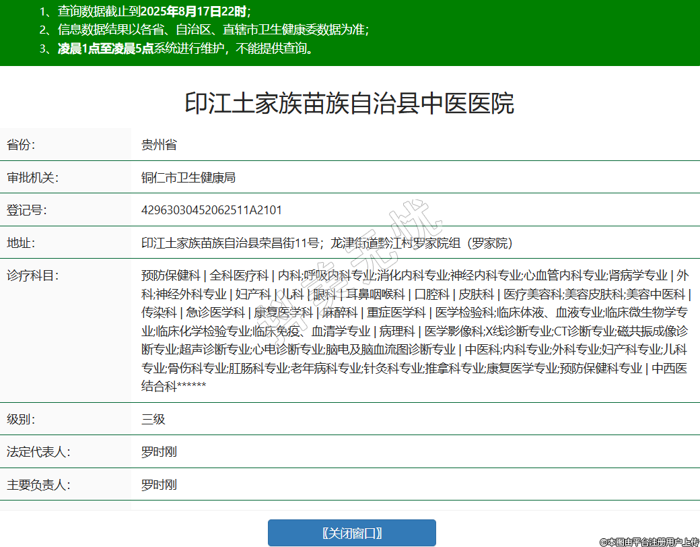Click the 省份 row label
This screenshot has width=700, height=547.
pyautogui.click(x=21, y=145)
